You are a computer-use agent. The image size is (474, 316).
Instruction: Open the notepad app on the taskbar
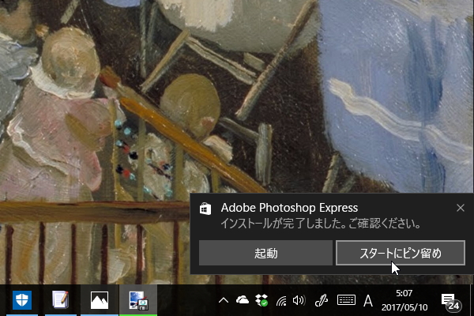click(x=60, y=300)
